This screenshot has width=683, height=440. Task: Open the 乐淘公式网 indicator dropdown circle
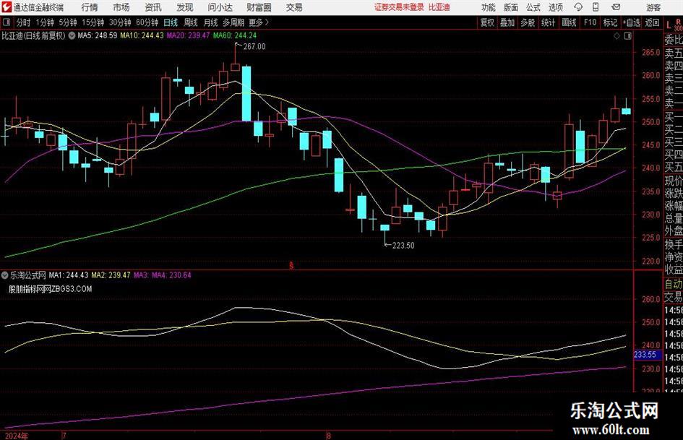5,275
